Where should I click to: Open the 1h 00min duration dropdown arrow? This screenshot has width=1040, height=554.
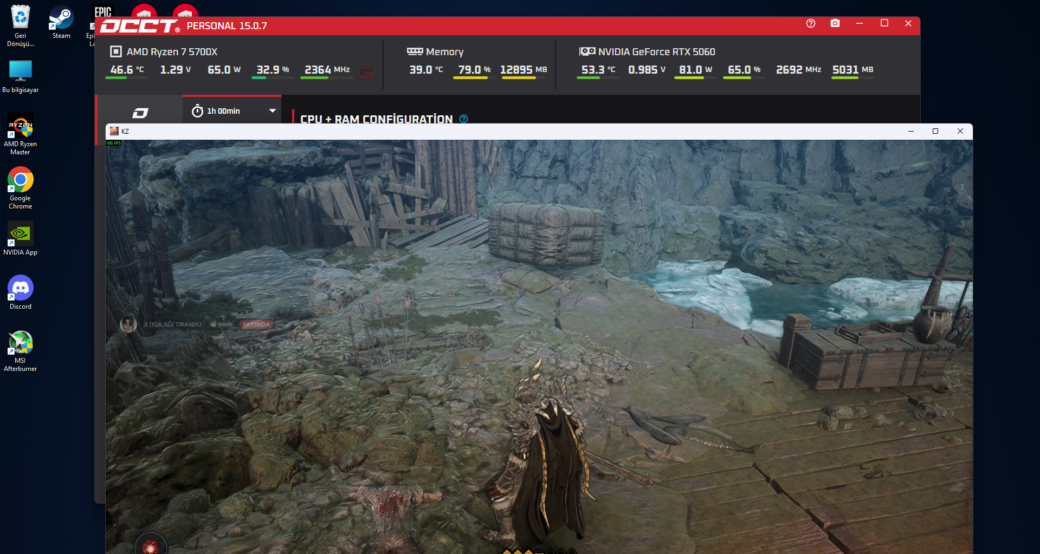click(x=273, y=110)
